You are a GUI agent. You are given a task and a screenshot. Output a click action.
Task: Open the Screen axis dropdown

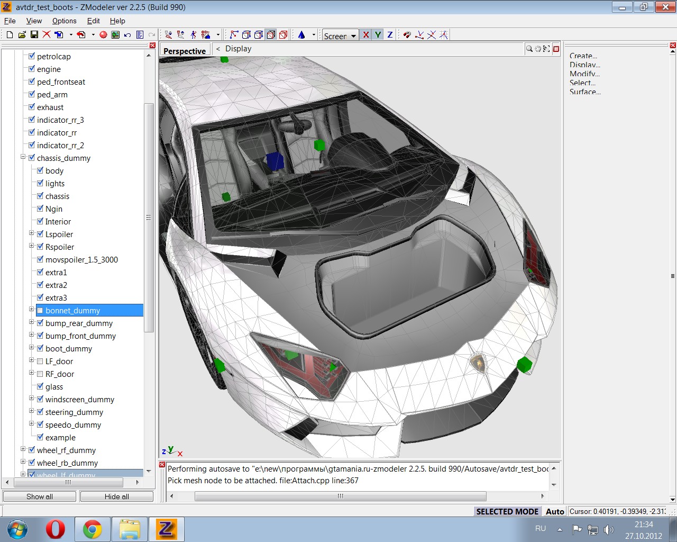click(340, 35)
